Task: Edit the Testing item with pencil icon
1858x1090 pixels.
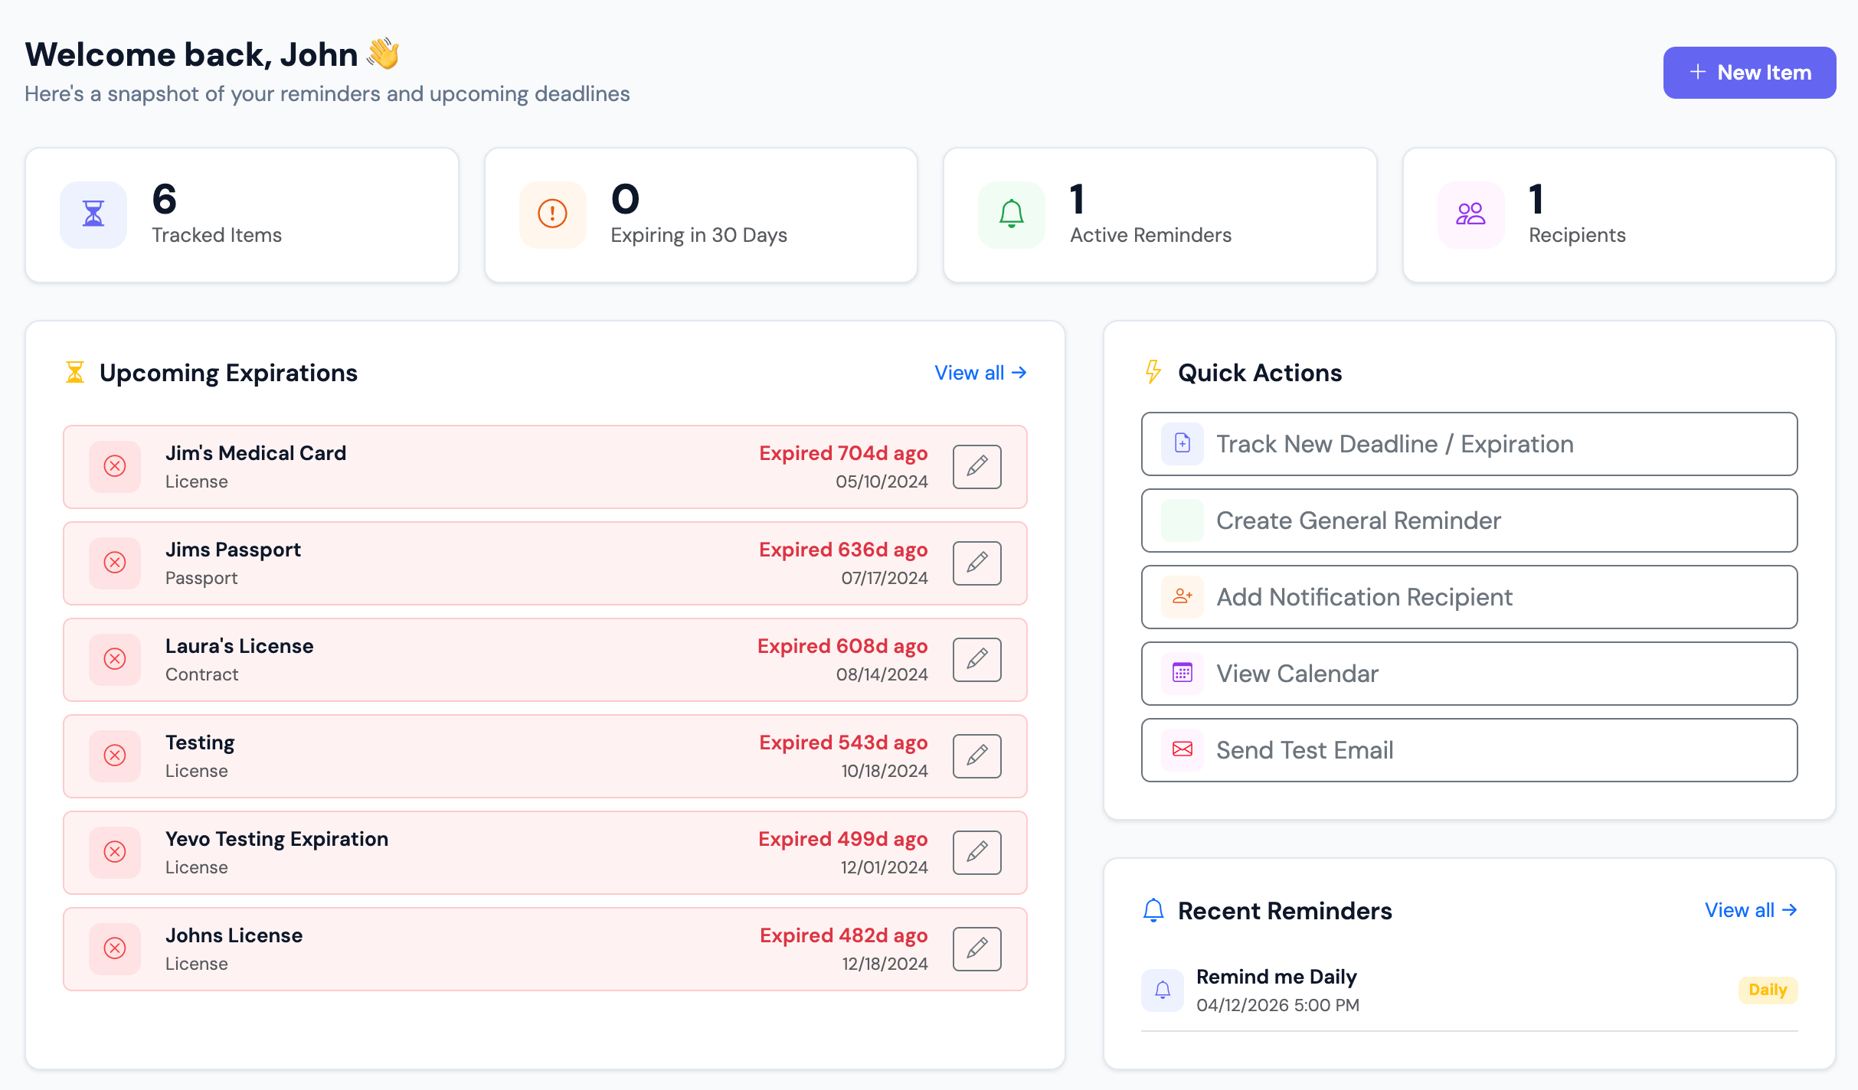Action: 977,755
